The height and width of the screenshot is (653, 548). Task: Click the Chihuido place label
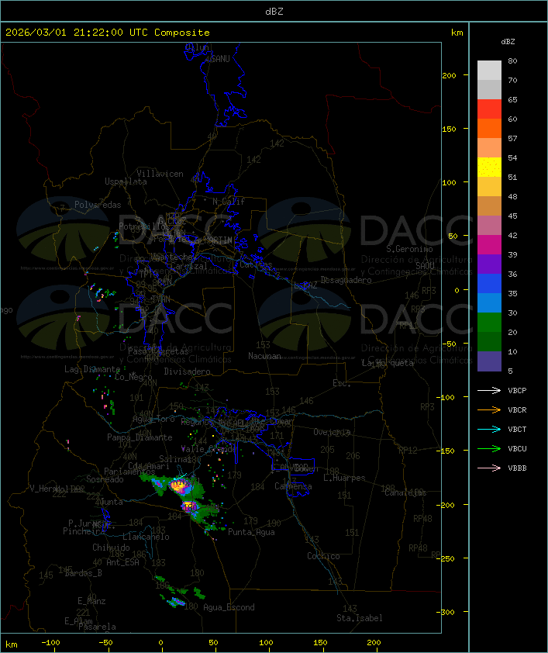click(x=111, y=548)
